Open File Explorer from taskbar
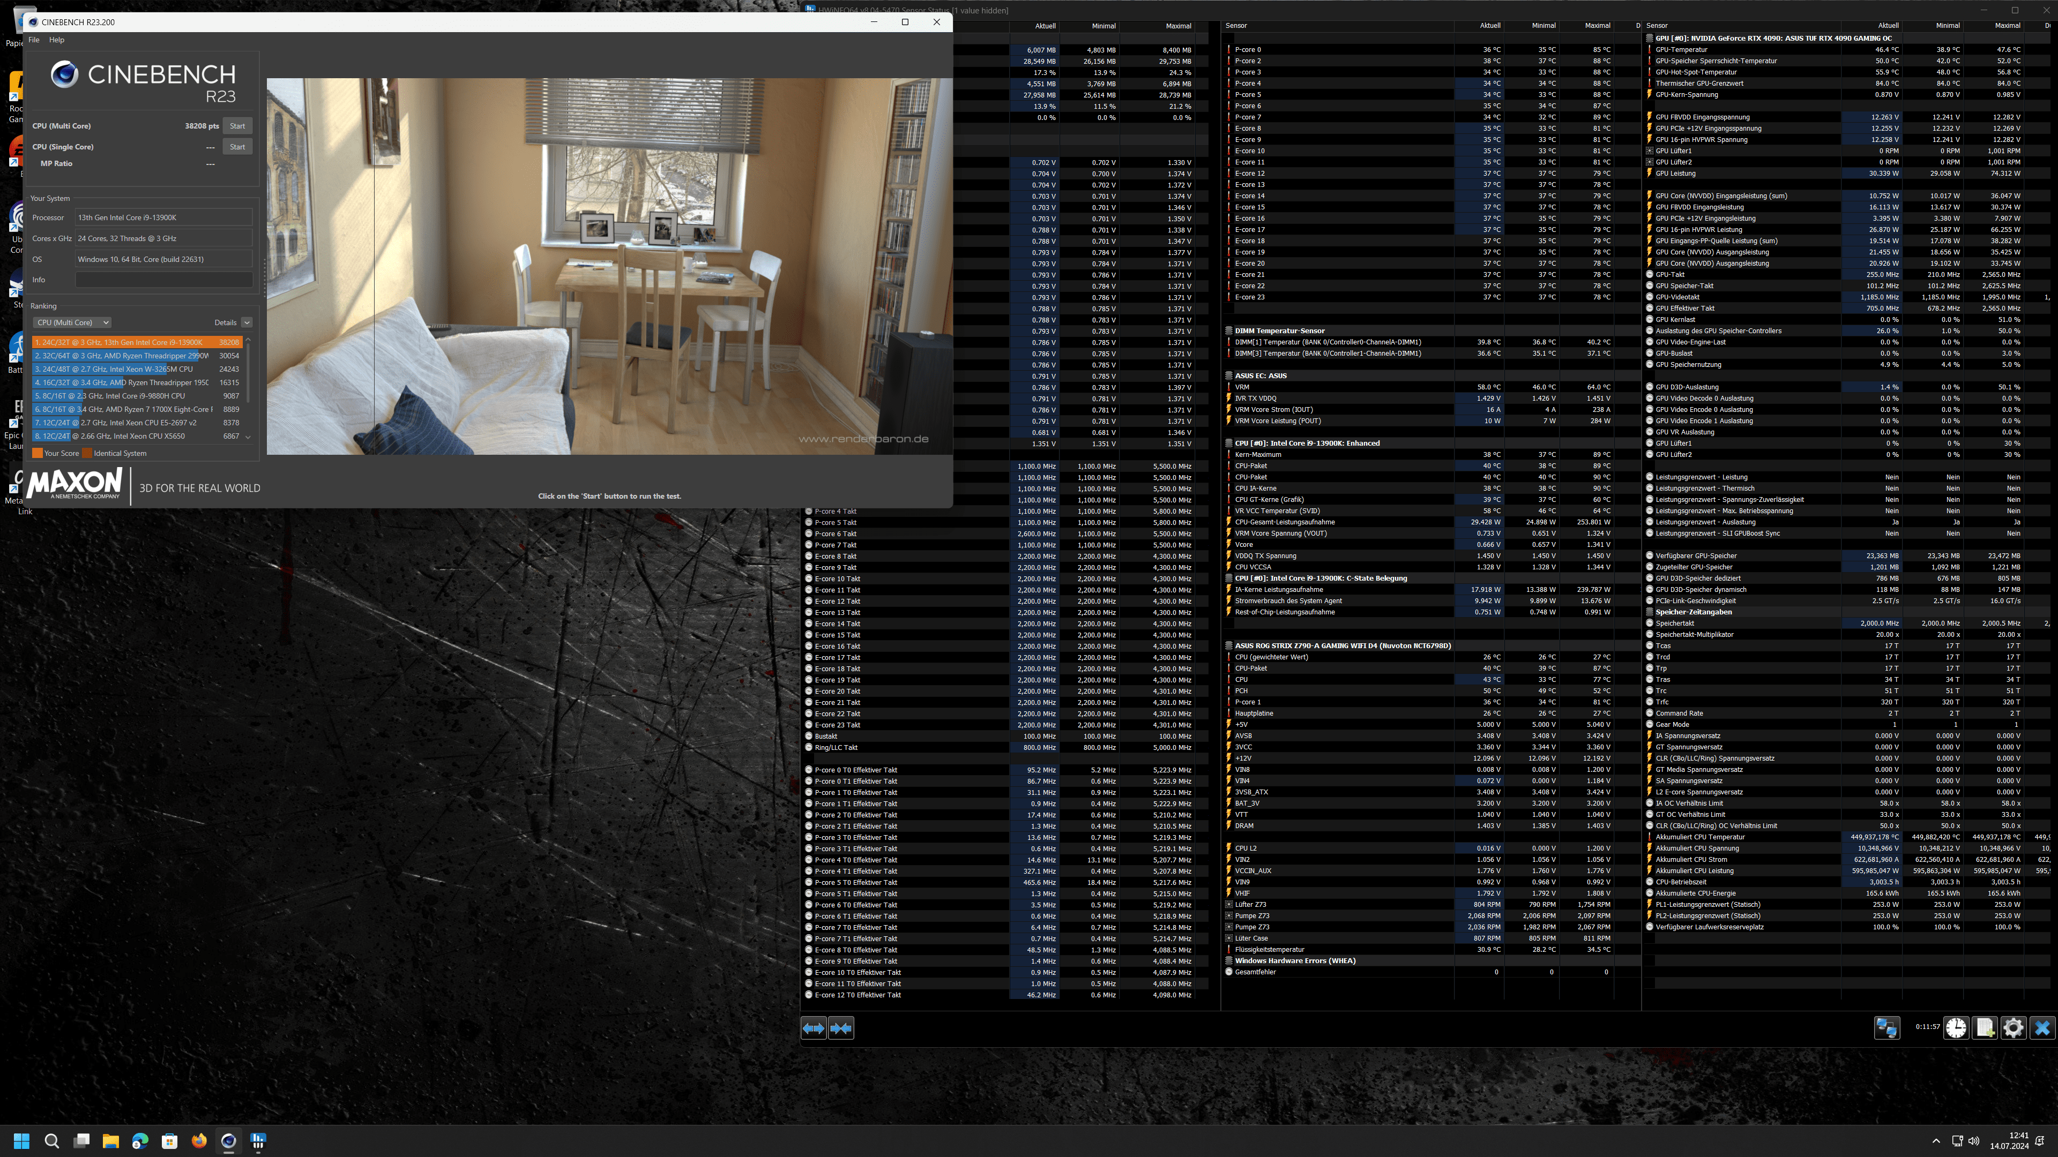The image size is (2058, 1157). click(x=111, y=1141)
